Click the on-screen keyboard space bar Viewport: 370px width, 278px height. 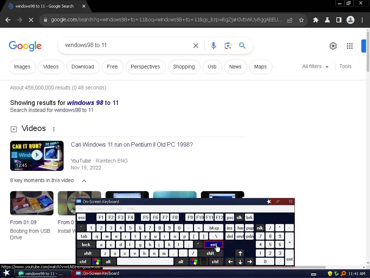pyautogui.click(x=145, y=262)
